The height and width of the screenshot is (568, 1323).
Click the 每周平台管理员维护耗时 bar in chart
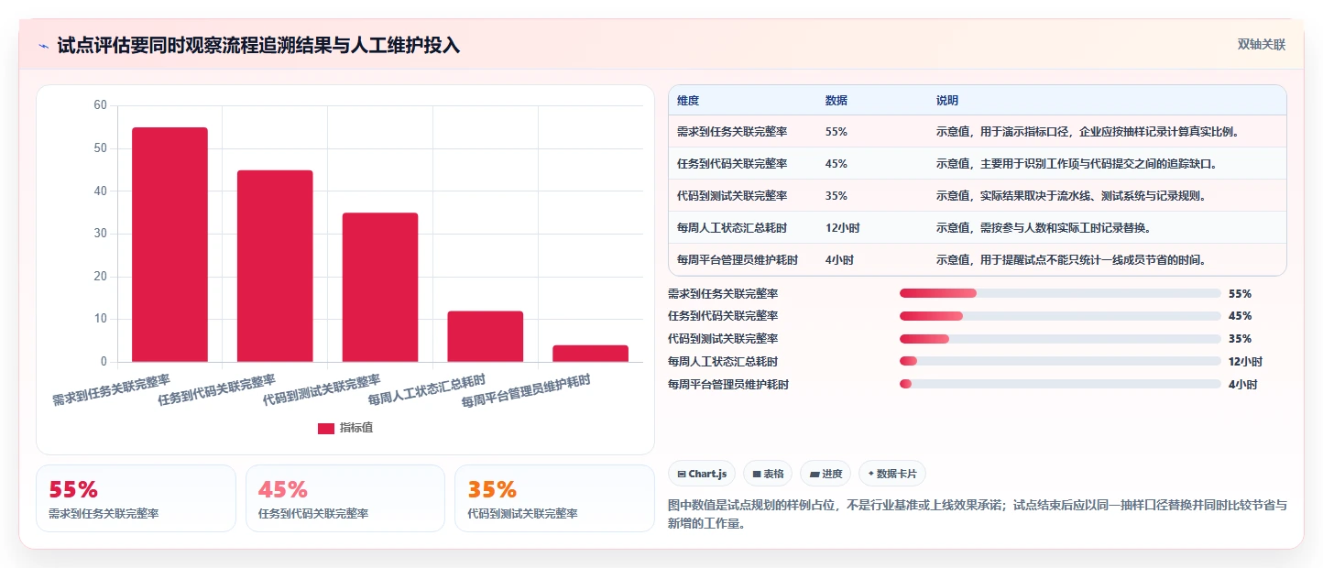pyautogui.click(x=591, y=354)
